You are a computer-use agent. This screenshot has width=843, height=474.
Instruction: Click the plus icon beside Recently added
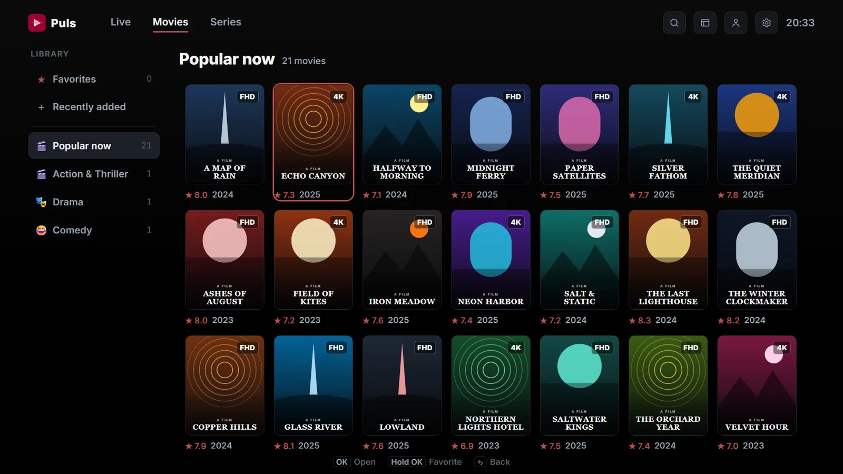pos(41,107)
